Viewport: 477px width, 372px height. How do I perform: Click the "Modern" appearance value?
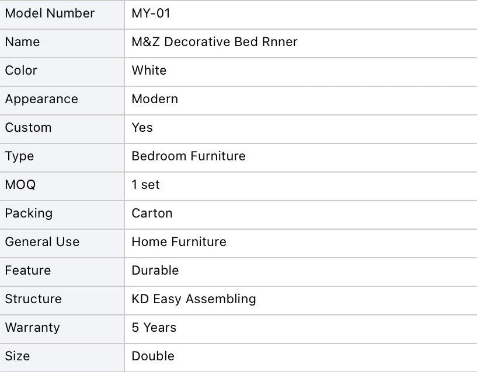coord(155,99)
